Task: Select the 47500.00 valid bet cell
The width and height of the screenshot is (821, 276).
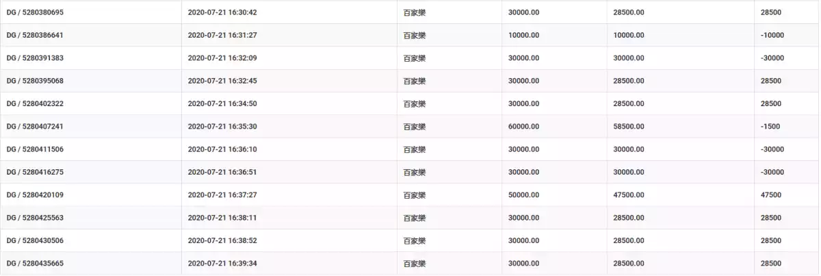Action: pyautogui.click(x=629, y=195)
